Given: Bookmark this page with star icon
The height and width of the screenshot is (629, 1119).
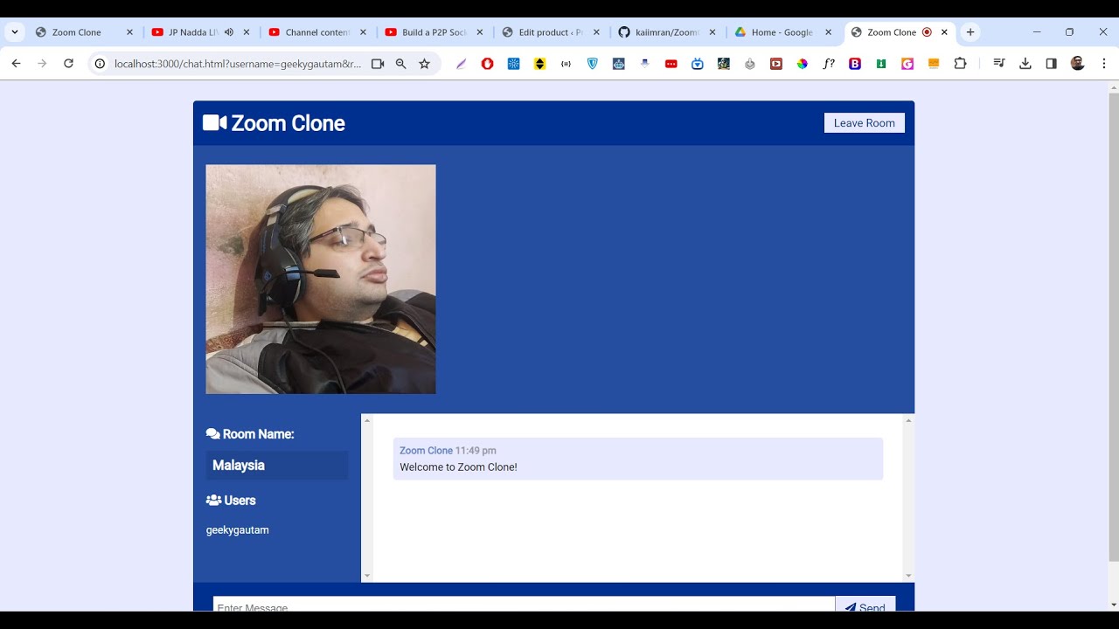Looking at the screenshot, I should (x=425, y=64).
